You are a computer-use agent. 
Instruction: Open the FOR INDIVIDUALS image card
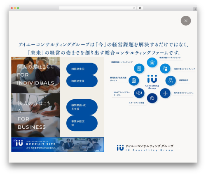[35, 75]
